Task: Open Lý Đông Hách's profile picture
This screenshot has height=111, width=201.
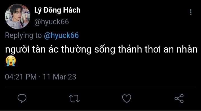Action: pos(17,16)
